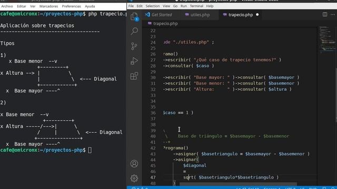Open the Explorer view in VS Code
Image resolution: width=337 pixels, height=189 pixels.
point(134,17)
